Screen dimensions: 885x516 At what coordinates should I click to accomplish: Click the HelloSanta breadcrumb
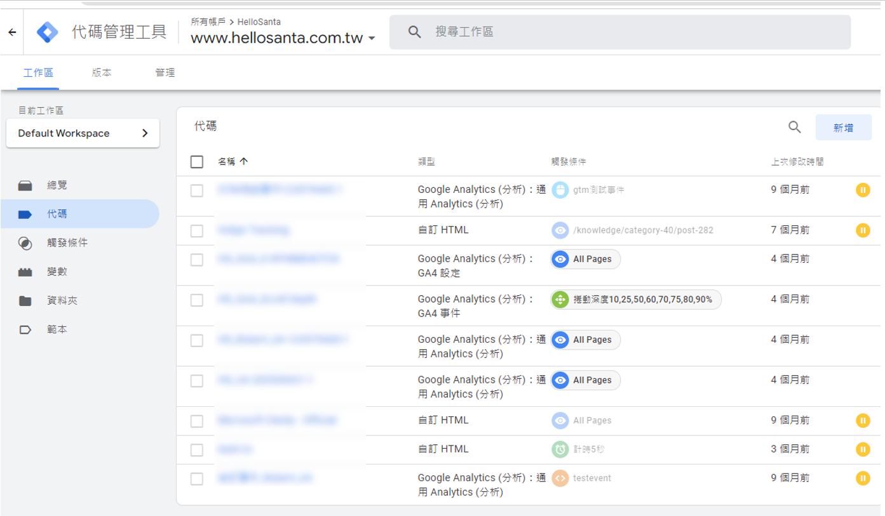pos(259,22)
